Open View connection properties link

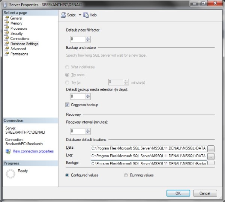pyautogui.click(x=33, y=151)
